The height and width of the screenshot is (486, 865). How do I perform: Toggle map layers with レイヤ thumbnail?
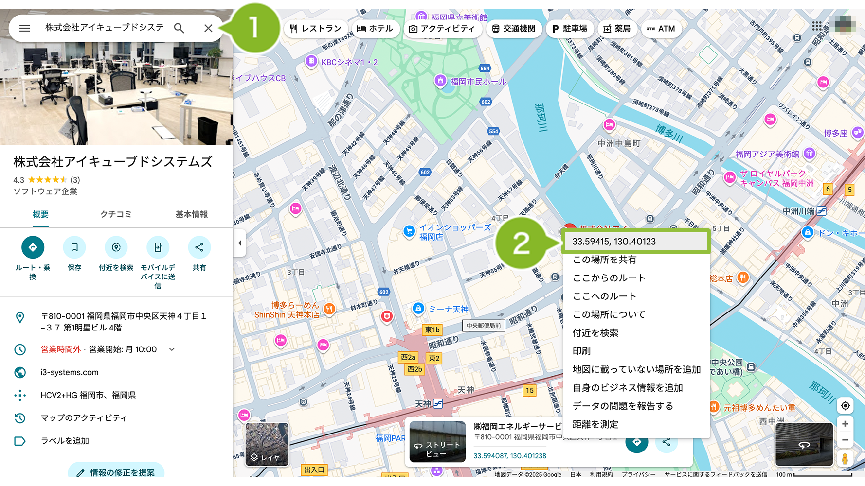pos(267,444)
